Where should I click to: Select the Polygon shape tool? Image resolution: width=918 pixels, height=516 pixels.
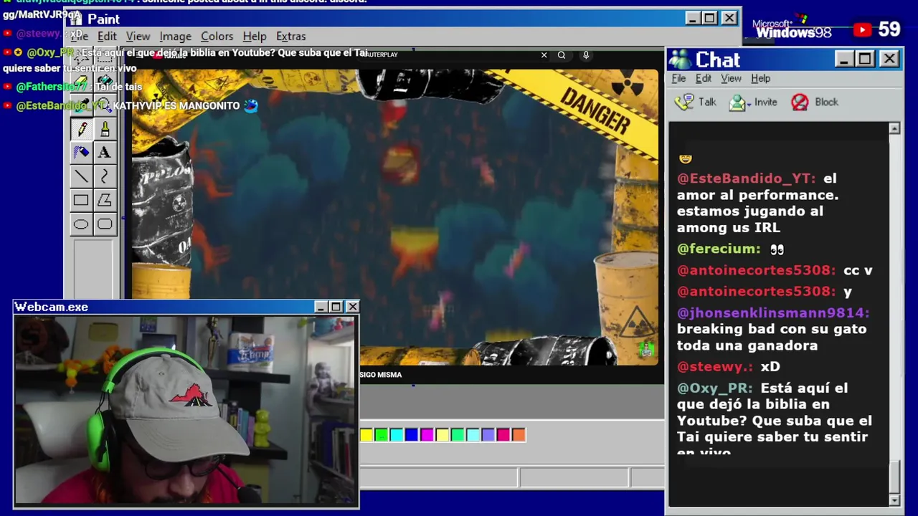[x=105, y=201]
